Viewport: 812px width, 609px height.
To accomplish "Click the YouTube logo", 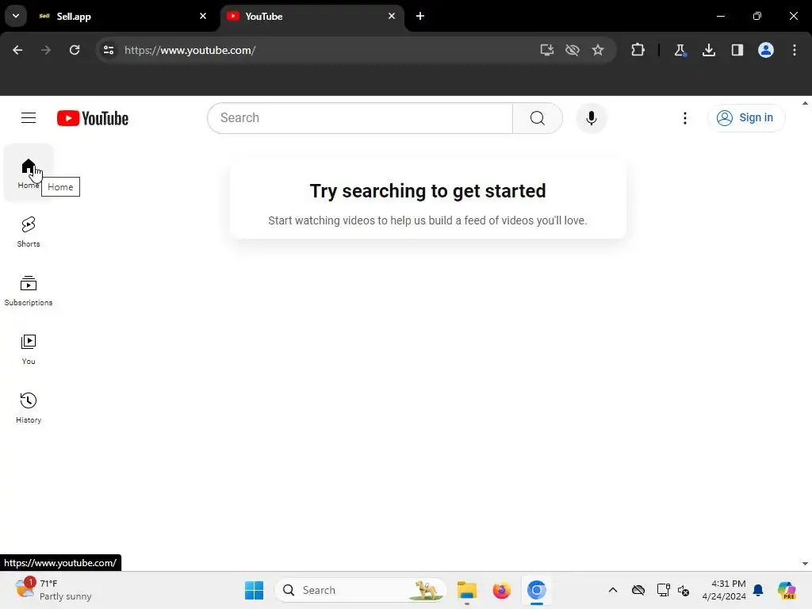I will 93,118.
